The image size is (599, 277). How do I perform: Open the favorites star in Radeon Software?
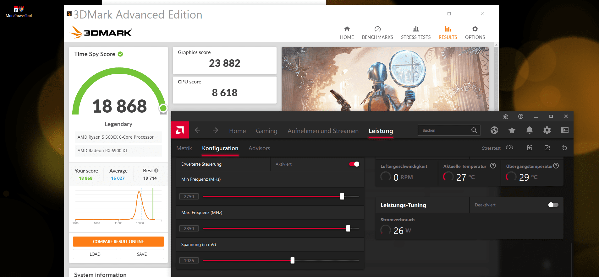[512, 130]
